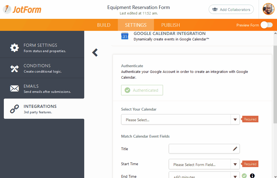Click the back chevron arrow
The image size is (277, 178).
[95, 52]
